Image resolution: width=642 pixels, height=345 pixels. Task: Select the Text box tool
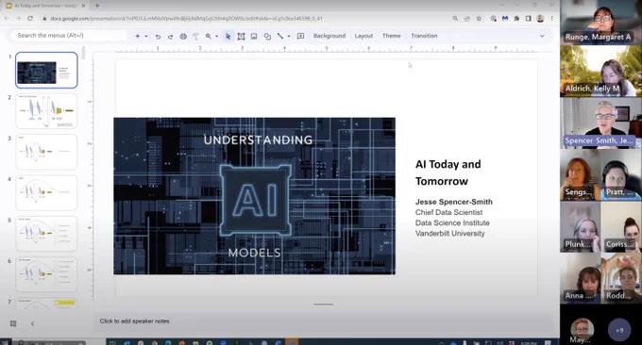pos(241,37)
